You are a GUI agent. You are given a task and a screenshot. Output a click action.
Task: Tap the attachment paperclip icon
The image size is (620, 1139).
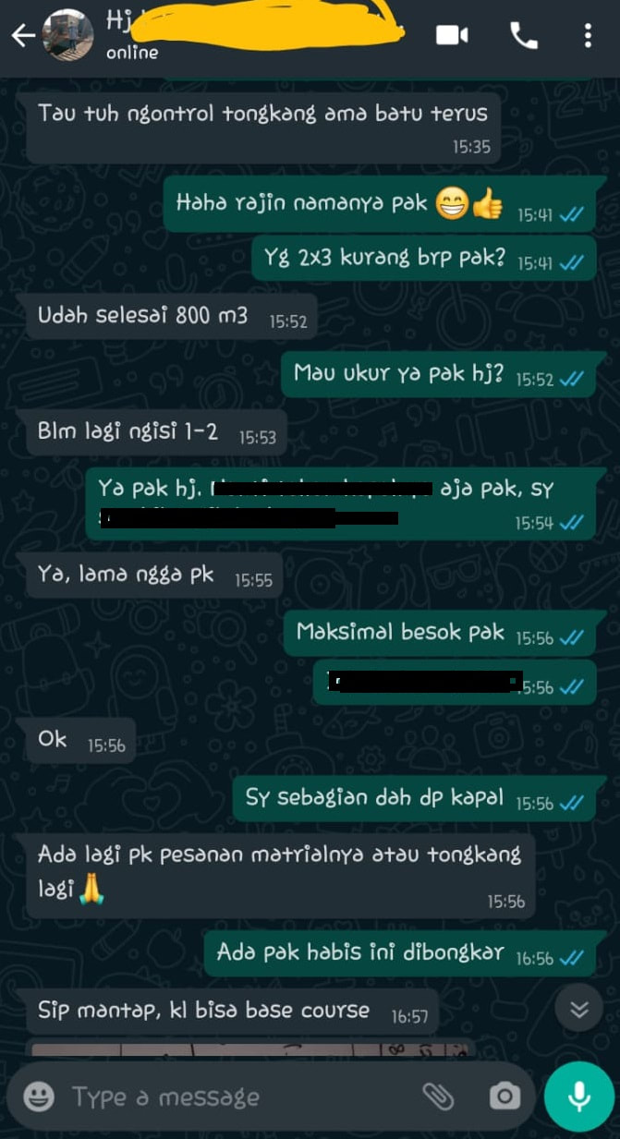click(x=438, y=1097)
